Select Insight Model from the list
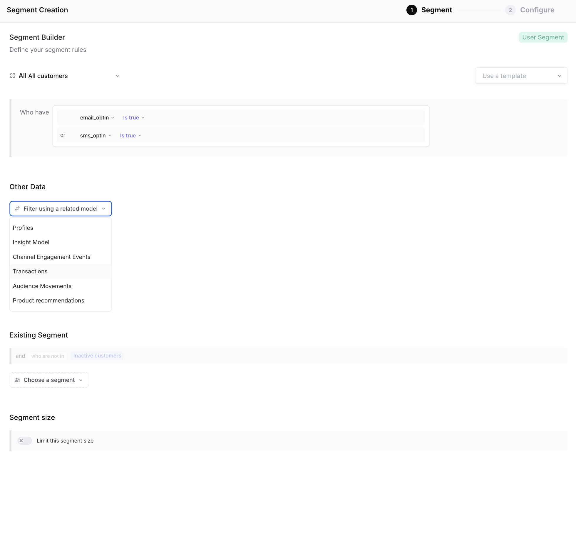Screen dimensions: 576x542 pos(61,242)
